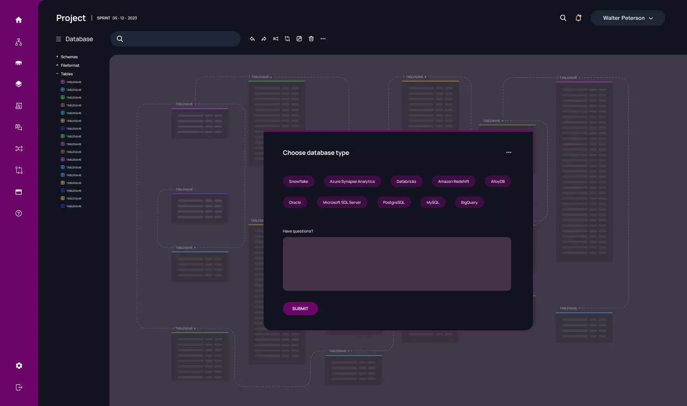Open the database disk sidebar icon

tap(19, 63)
